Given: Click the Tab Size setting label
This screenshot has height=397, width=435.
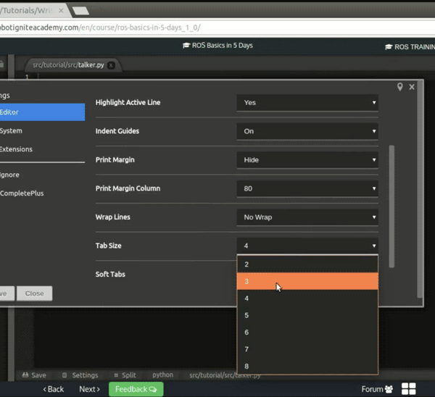Looking at the screenshot, I should 109,246.
